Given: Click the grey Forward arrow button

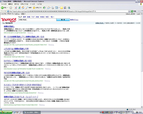Looking at the screenshot, I should (x=11, y=8).
